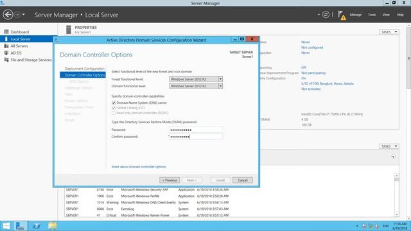Open the Manage menu
411x231 pixels.
pos(355,15)
